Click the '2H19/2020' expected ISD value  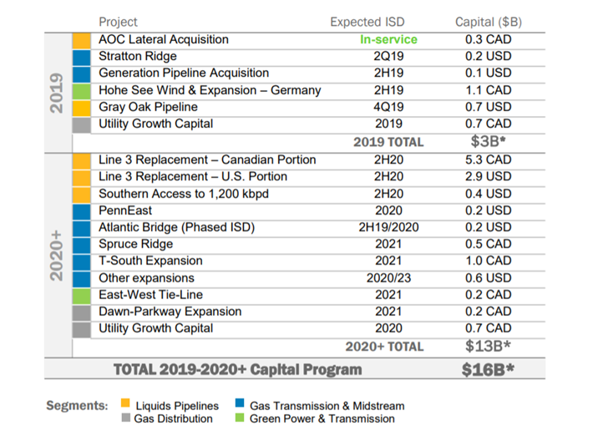(x=388, y=227)
